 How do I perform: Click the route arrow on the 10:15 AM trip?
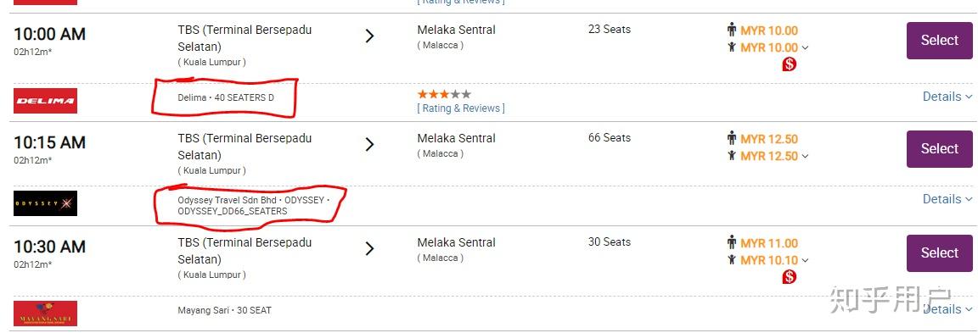tap(369, 144)
